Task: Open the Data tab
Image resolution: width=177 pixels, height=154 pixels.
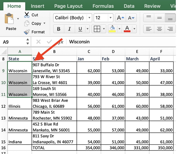Action: click(129, 6)
